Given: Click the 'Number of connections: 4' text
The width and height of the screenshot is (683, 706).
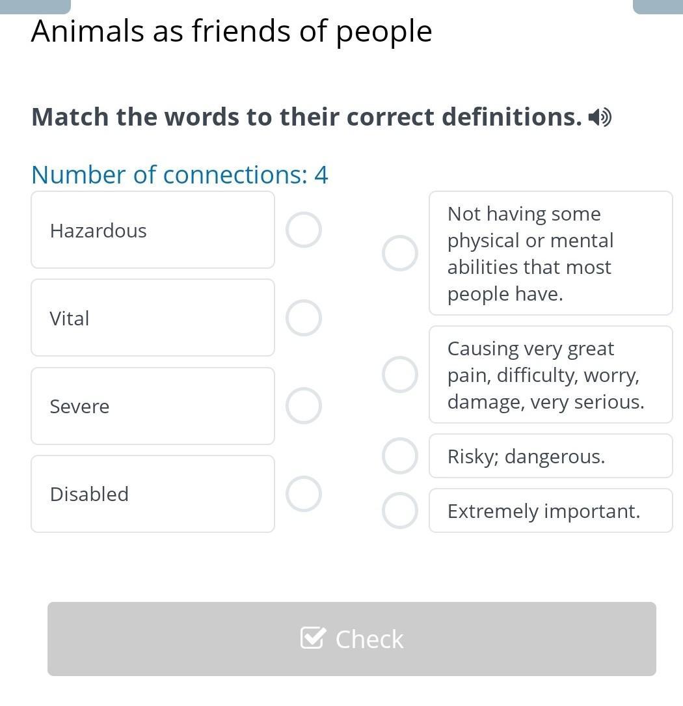Looking at the screenshot, I should [180, 174].
